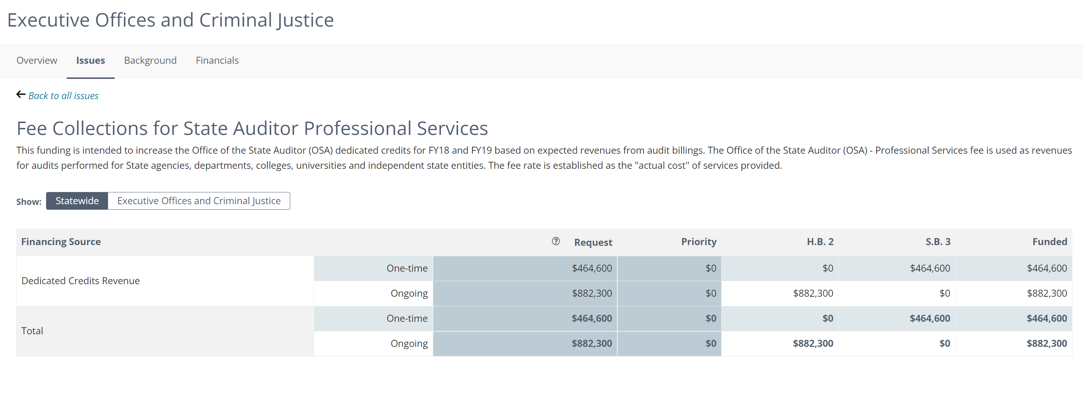Click the Fee Collections for State Auditor heading
Image resolution: width=1083 pixels, height=394 pixels.
point(252,128)
